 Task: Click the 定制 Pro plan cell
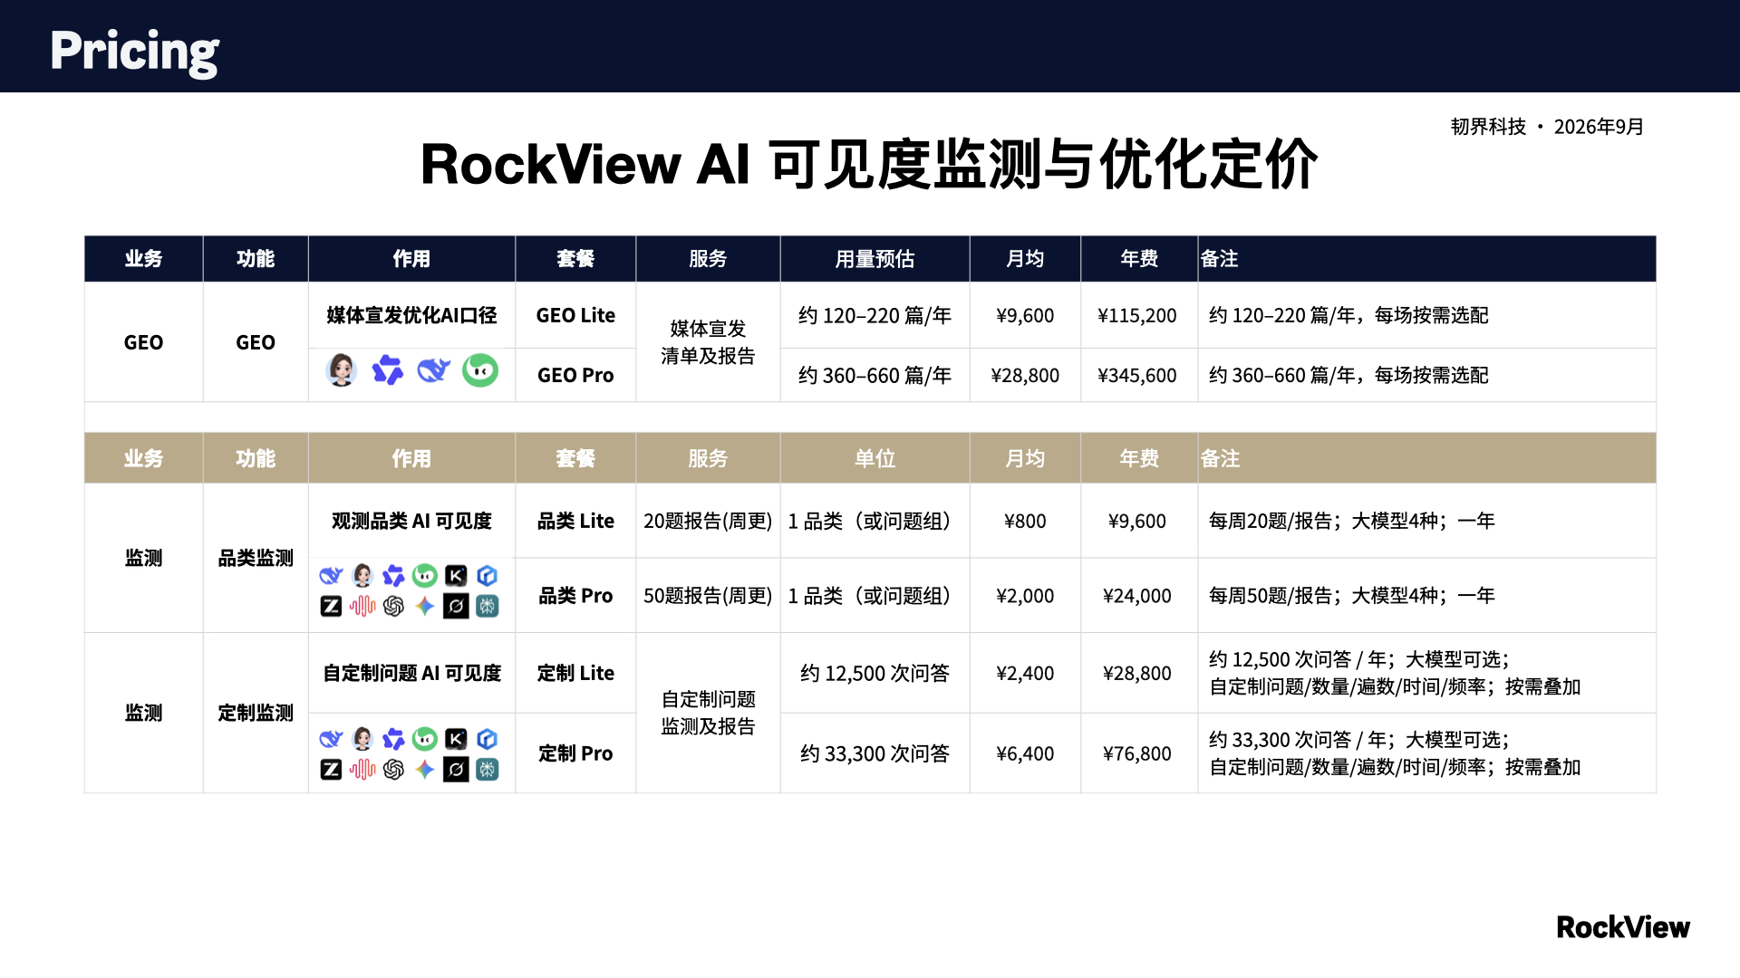pyautogui.click(x=575, y=753)
